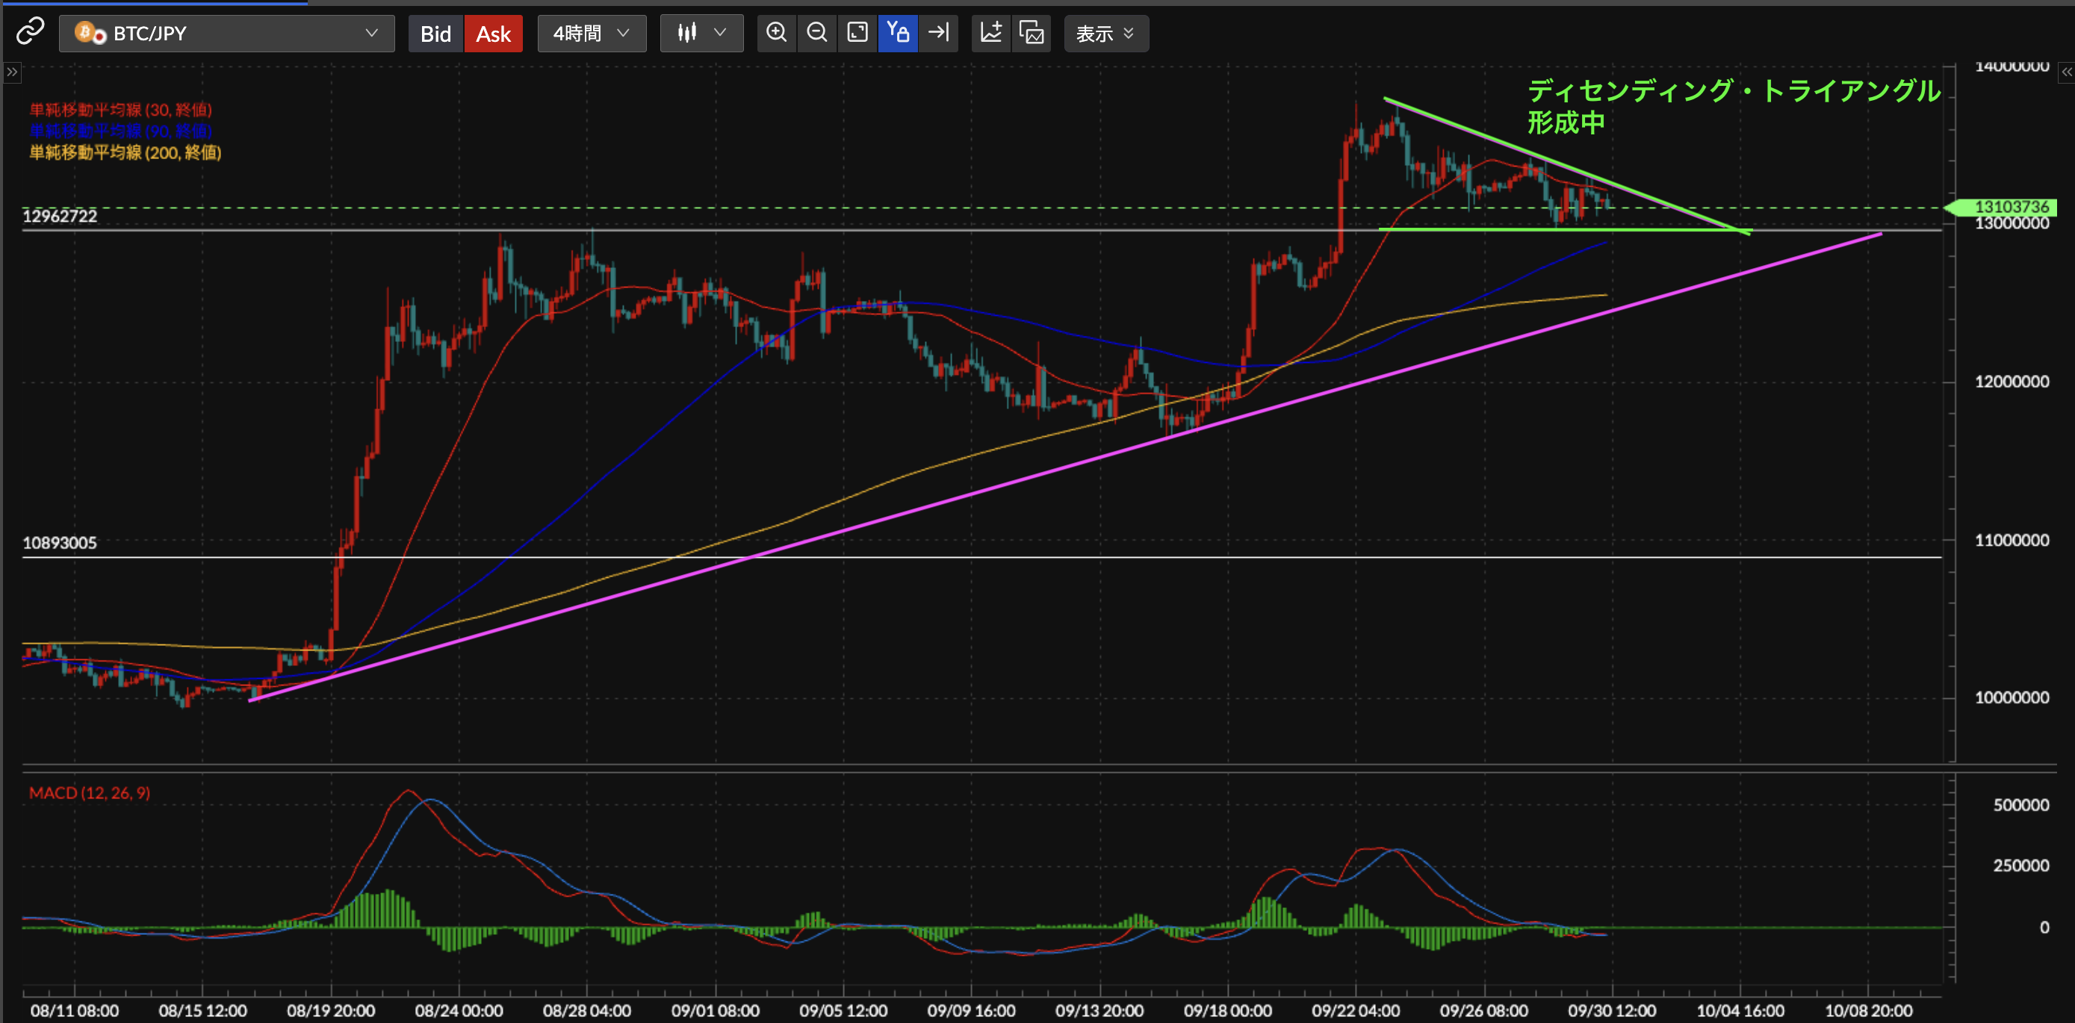Expand right panel with double chevron
The image size is (2075, 1023).
[2066, 72]
